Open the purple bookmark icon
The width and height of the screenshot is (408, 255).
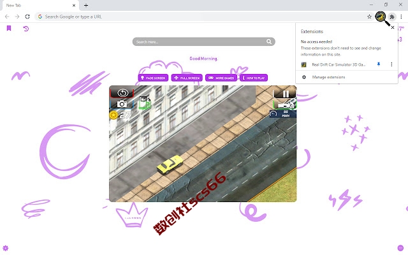(9, 28)
